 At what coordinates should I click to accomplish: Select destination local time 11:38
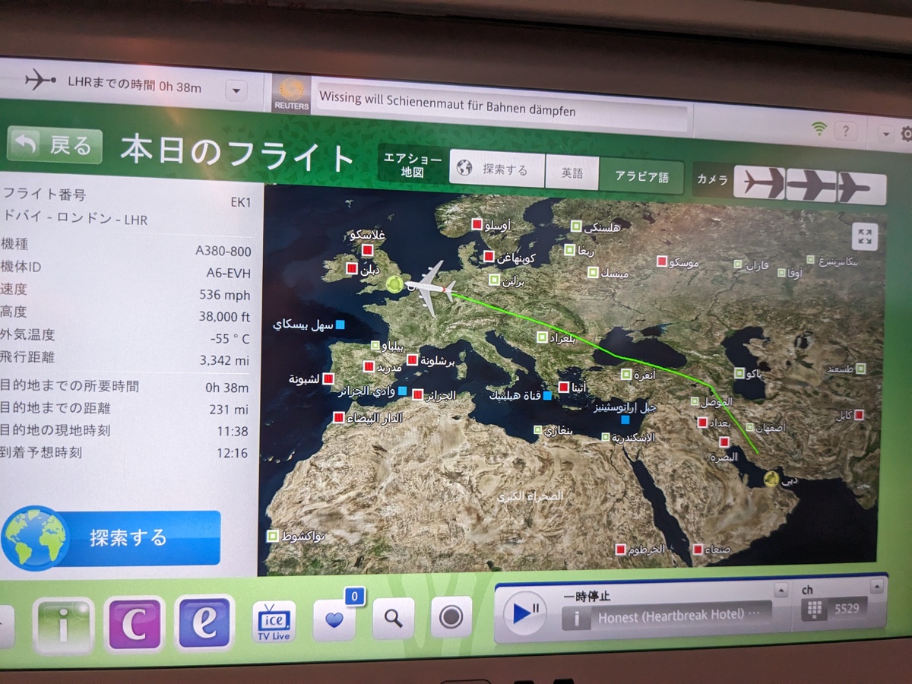232,432
